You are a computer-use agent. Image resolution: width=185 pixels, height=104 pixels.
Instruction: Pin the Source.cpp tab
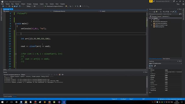[x=10, y=9]
